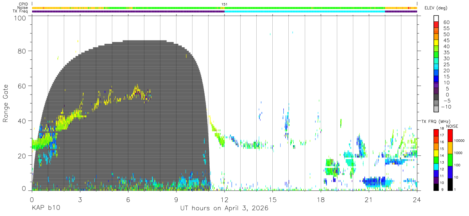Click the "CPID" row label
This screenshot has width=469, height=216.
[x=23, y=4]
